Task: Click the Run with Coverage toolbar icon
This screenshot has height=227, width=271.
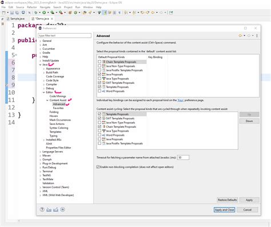Action: (52, 13)
